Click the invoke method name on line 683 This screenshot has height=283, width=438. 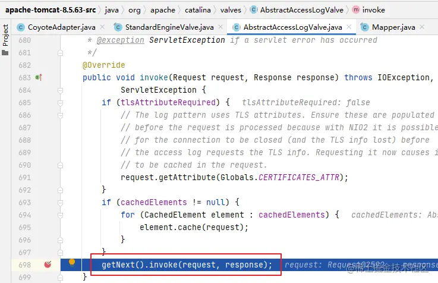coord(154,77)
